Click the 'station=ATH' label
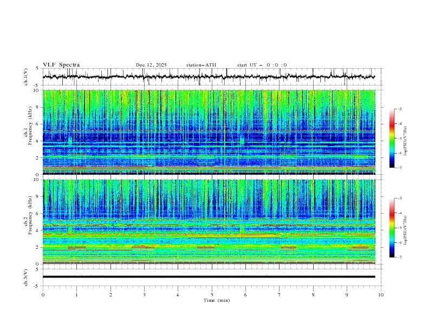 pyautogui.click(x=201, y=65)
